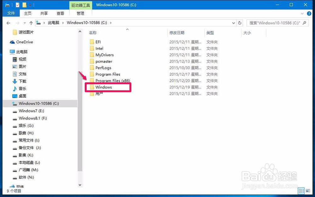This screenshot has width=315, height=197.
Task: Refresh the current folder view
Action: (x=240, y=23)
